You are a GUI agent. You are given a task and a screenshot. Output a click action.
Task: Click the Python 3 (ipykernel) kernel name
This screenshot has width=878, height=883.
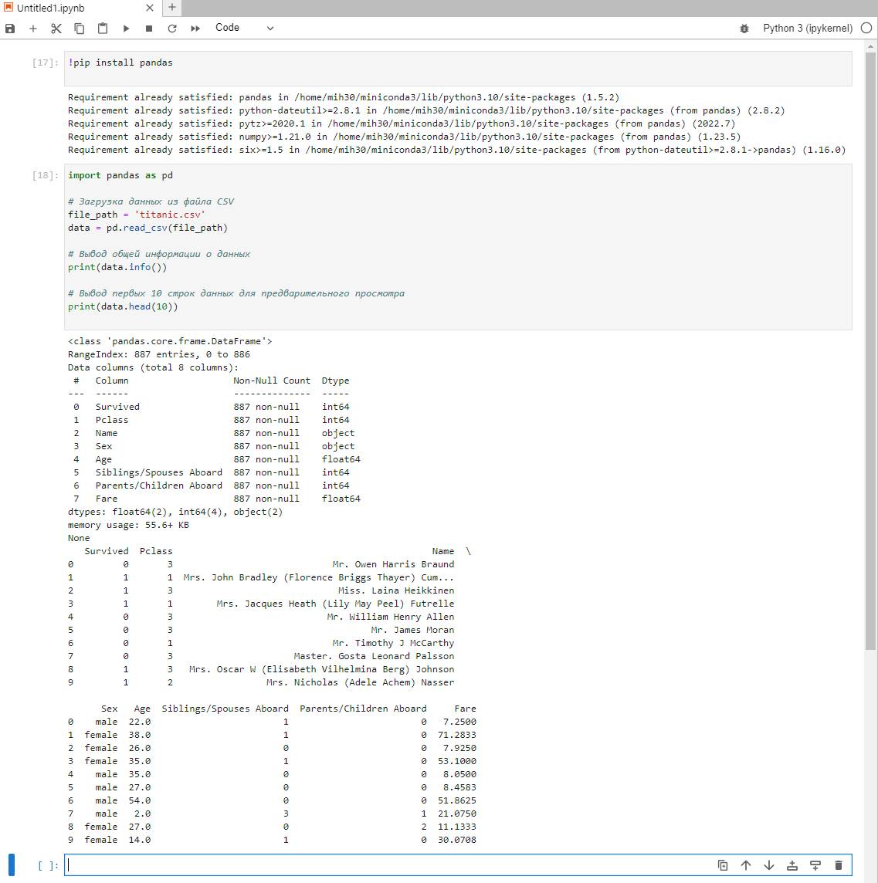point(807,28)
